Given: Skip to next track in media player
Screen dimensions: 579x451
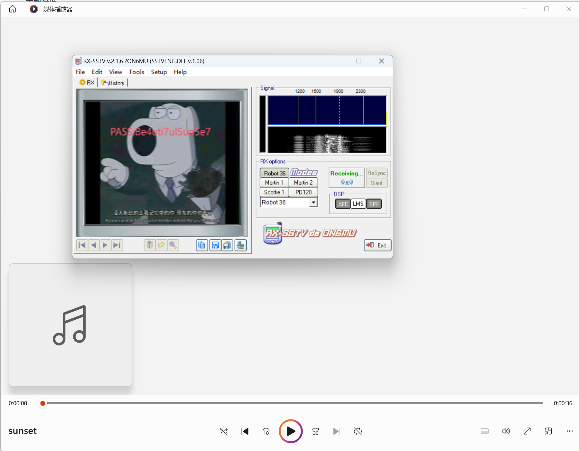Looking at the screenshot, I should coord(337,431).
